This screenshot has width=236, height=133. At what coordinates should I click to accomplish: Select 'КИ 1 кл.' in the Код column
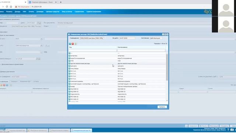click(73, 71)
